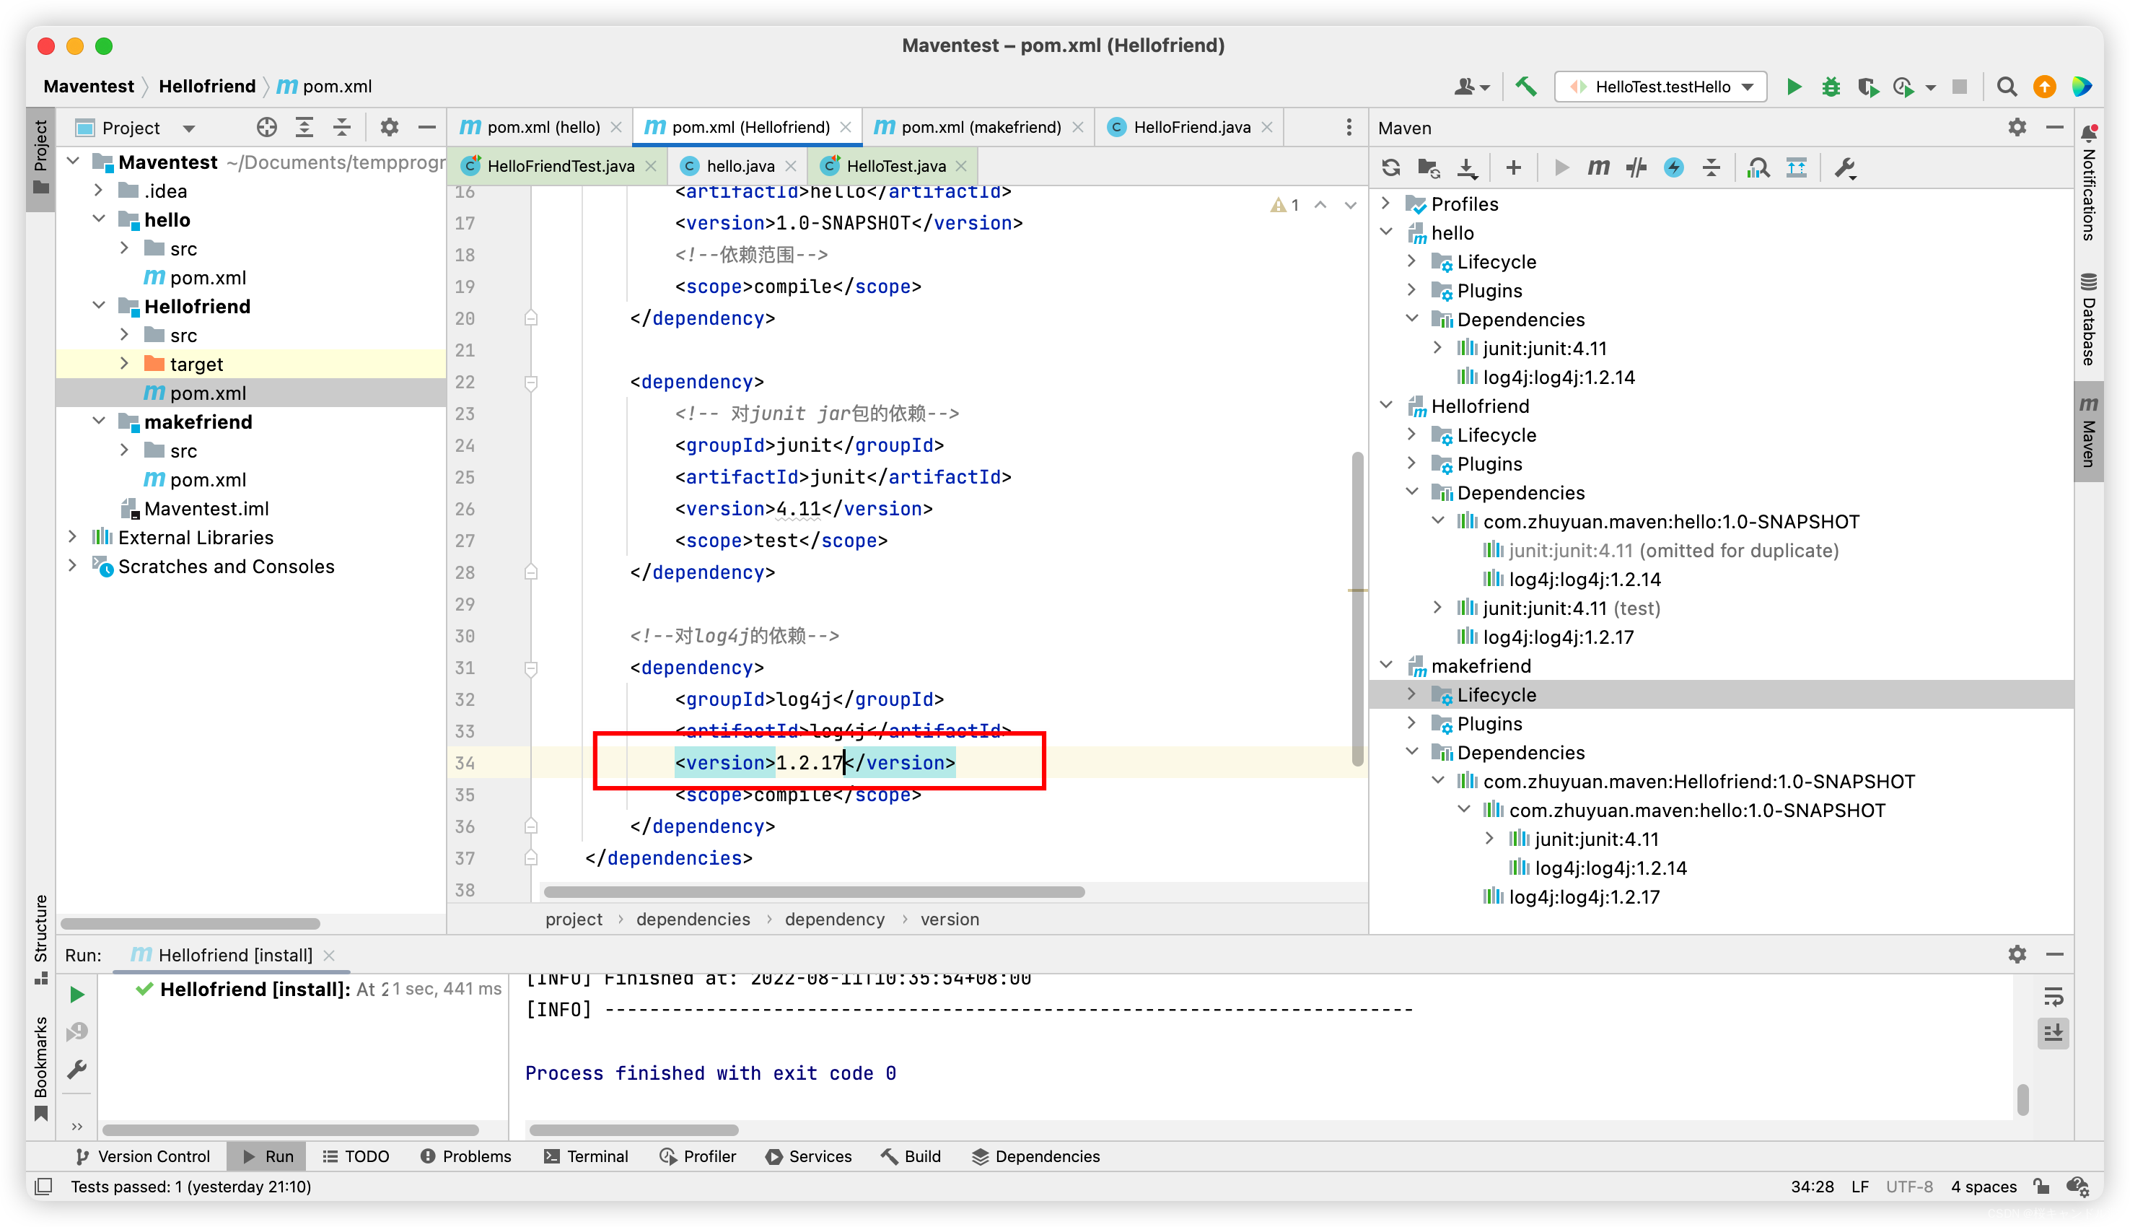Rerun Hellofriend install green play button
2130x1227 pixels.
coord(76,995)
